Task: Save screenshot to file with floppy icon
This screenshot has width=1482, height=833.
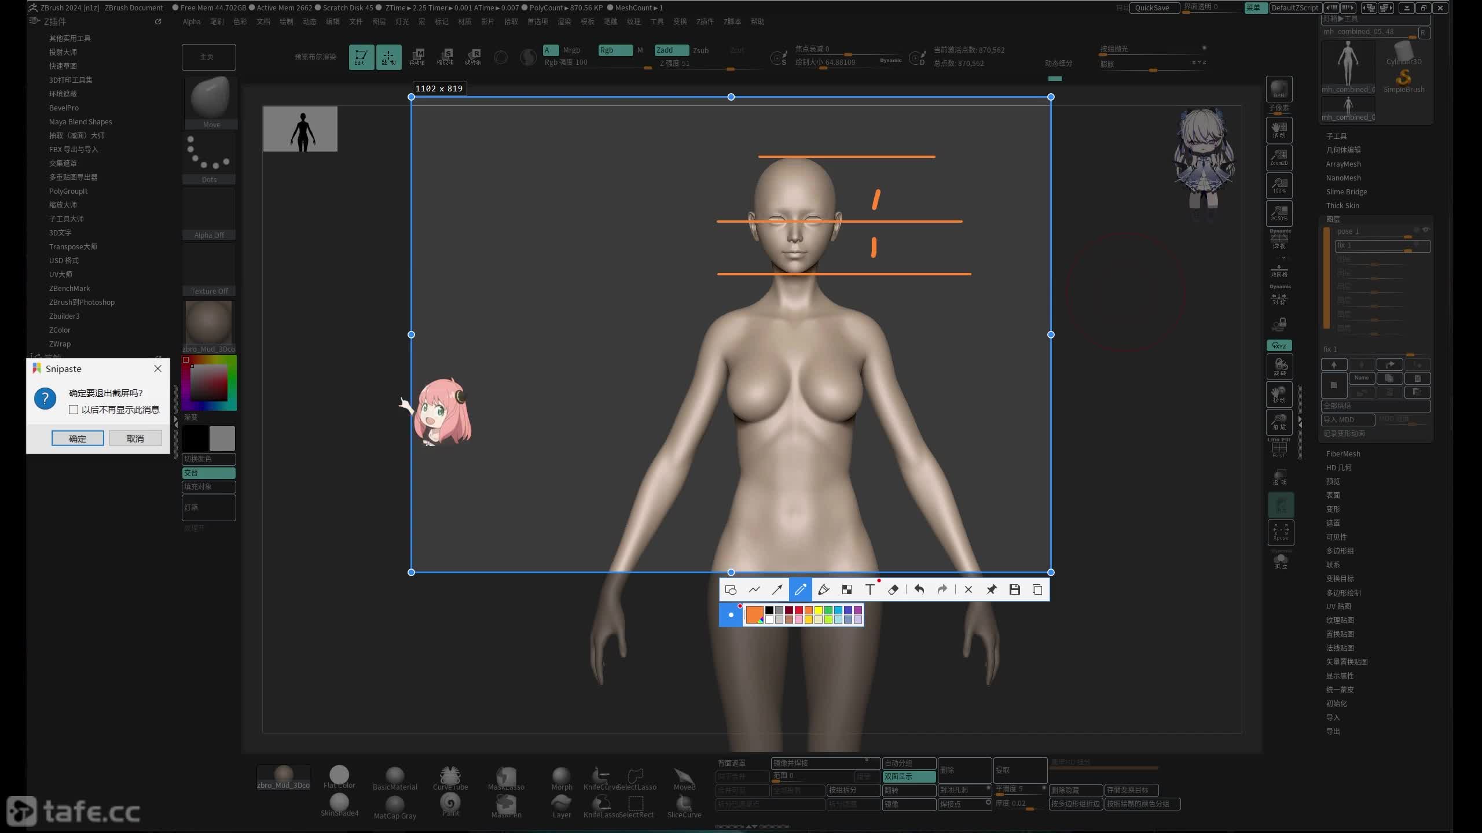Action: pos(1014,589)
